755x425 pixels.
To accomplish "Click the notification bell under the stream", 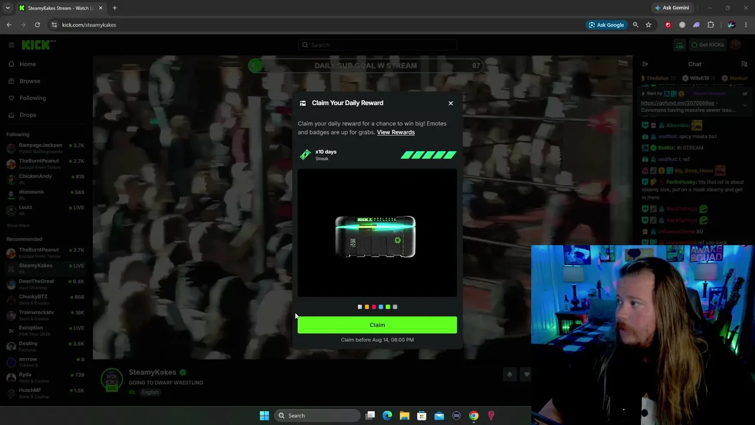I will [510, 374].
